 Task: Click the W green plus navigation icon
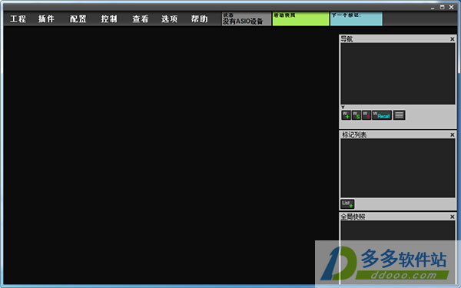pos(346,115)
